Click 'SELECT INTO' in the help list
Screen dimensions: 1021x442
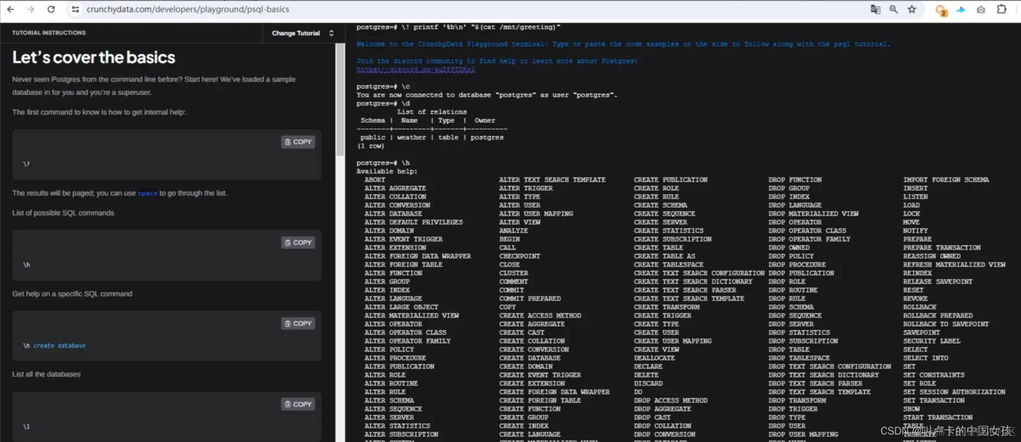pos(926,358)
